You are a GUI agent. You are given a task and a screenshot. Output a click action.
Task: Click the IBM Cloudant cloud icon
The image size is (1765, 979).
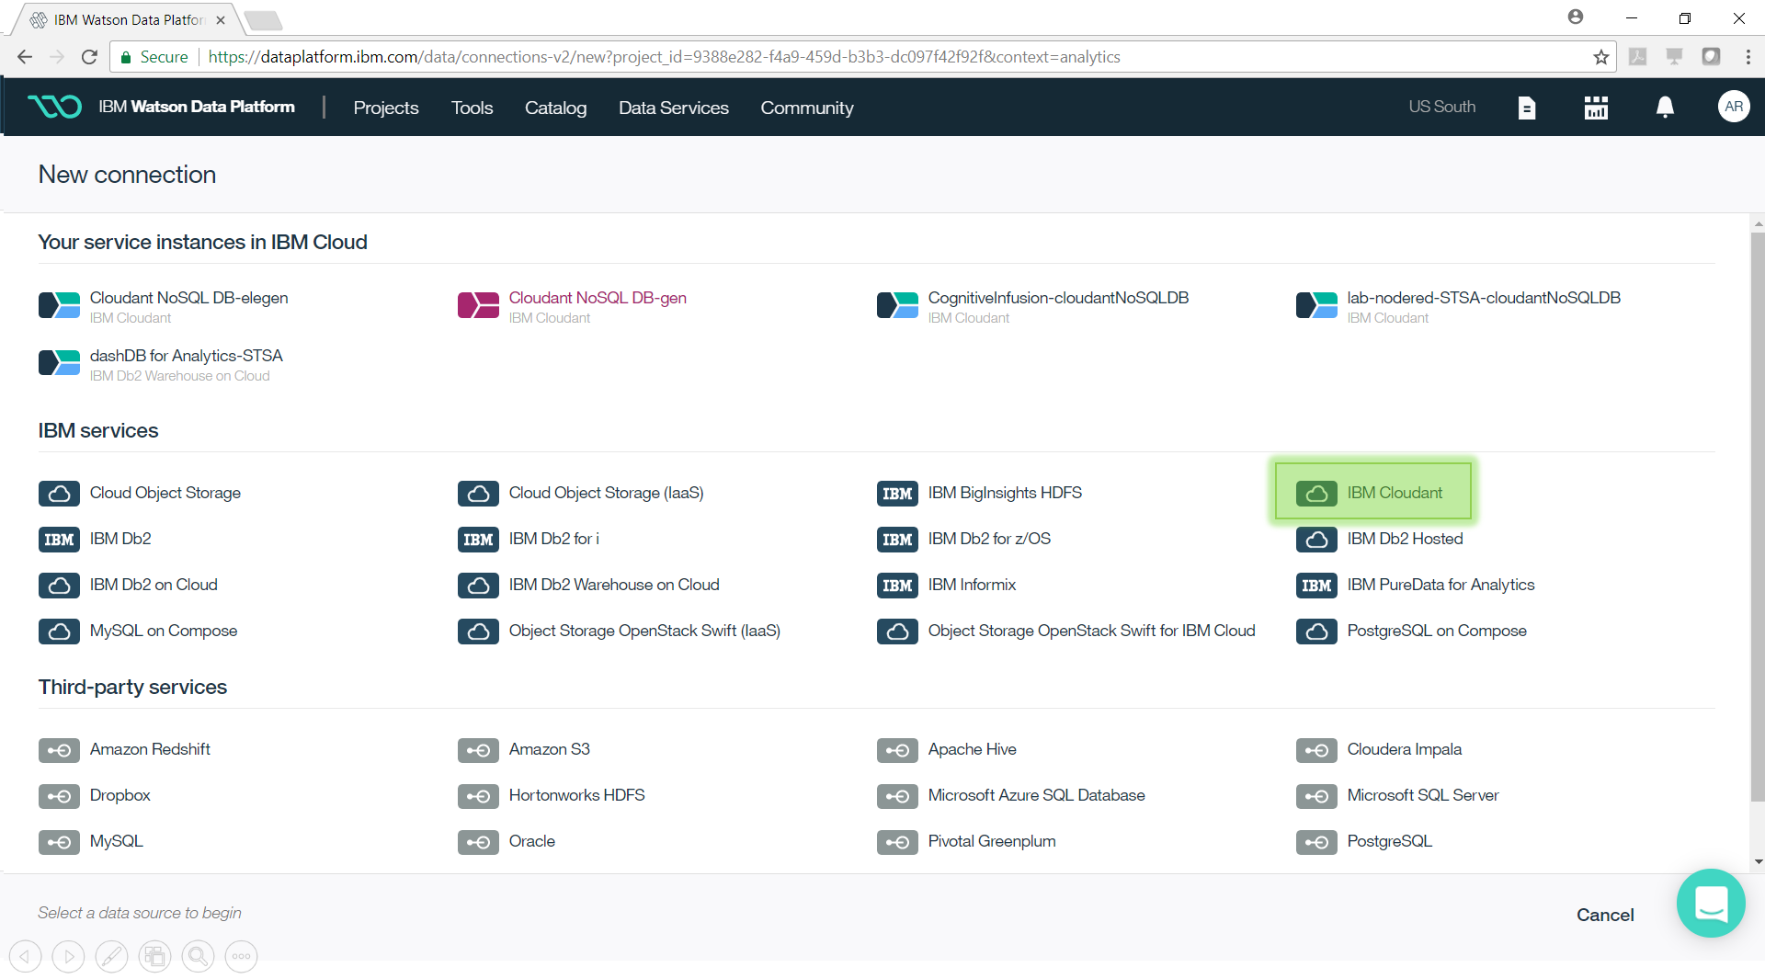pos(1316,494)
